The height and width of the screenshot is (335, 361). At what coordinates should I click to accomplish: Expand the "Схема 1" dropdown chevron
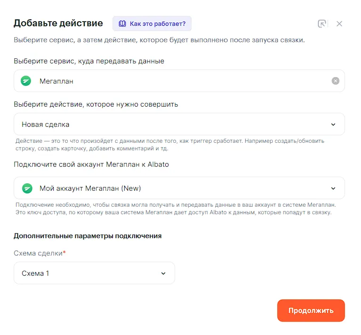(163, 273)
